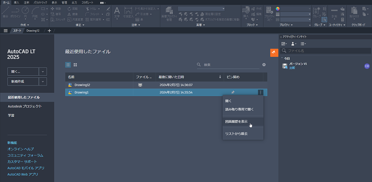
Task: Choose リストから除去 from context menu
Action: coord(243,134)
